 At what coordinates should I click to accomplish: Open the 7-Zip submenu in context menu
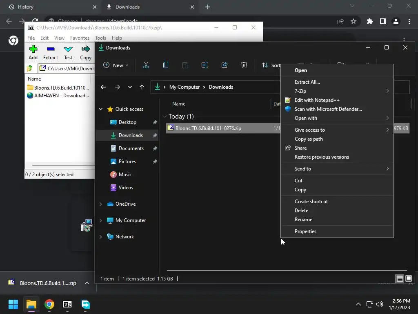(x=337, y=91)
